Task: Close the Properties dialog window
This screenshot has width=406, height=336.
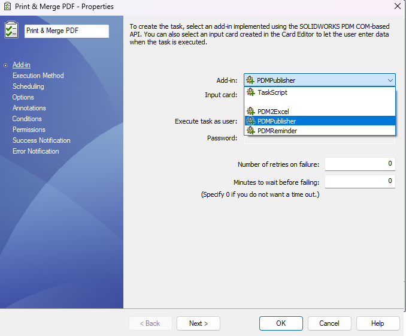Action: tap(398, 6)
